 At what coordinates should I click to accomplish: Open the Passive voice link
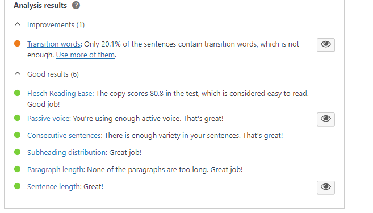[48, 119]
